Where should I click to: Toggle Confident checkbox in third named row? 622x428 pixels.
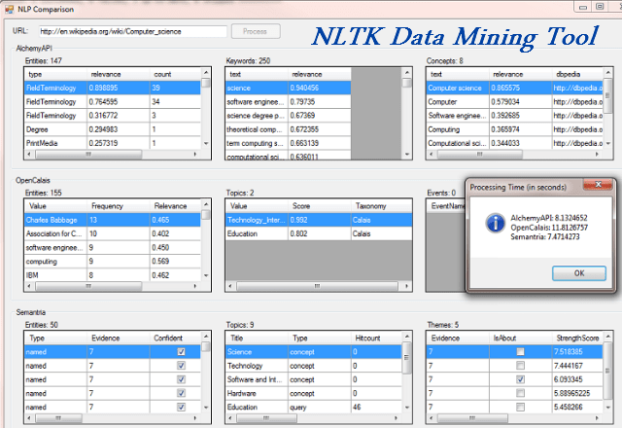click(x=182, y=379)
